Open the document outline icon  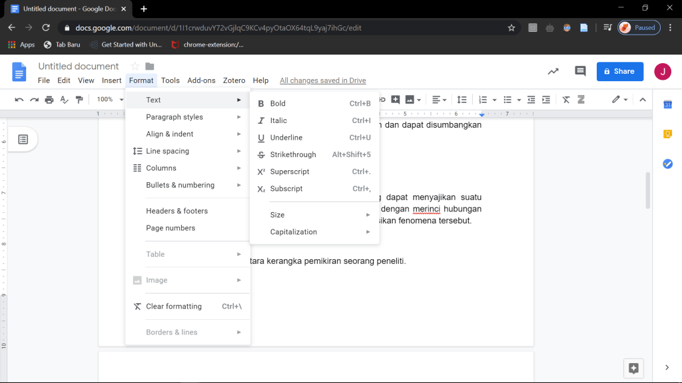coord(23,139)
